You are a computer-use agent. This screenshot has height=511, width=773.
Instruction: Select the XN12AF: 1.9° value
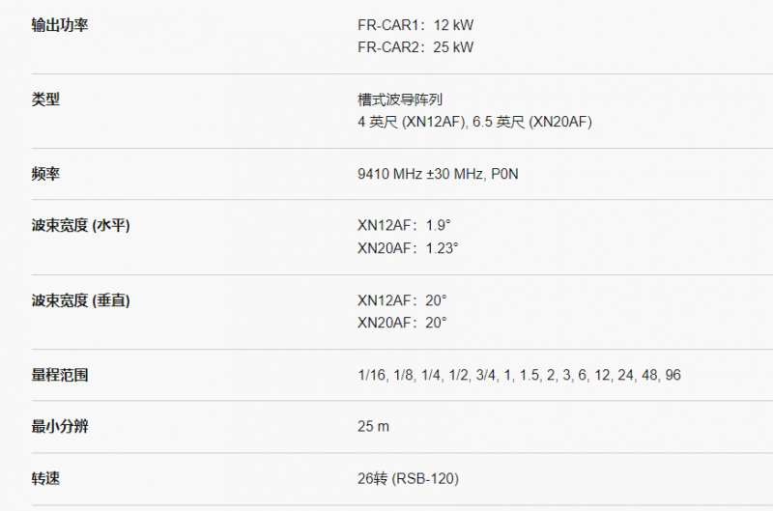coord(404,226)
